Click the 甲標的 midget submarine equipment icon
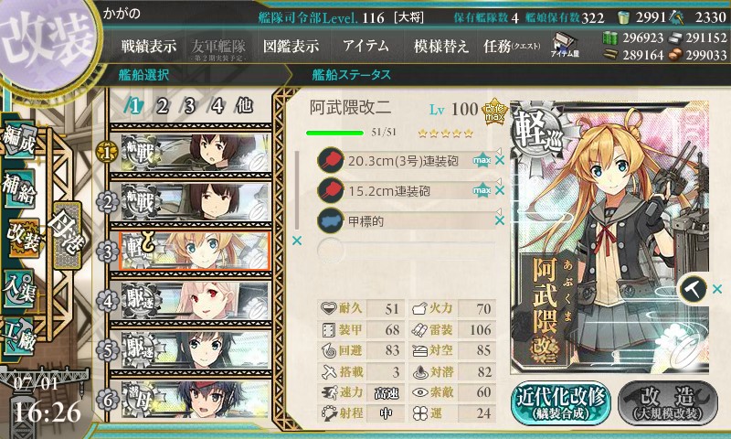The width and height of the screenshot is (731, 439). tap(331, 220)
